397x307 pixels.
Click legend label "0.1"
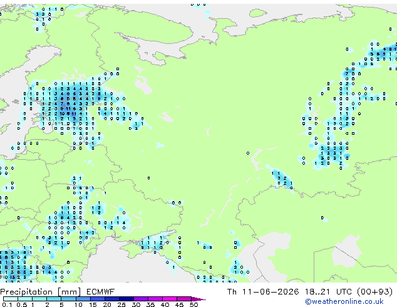coord(7,304)
